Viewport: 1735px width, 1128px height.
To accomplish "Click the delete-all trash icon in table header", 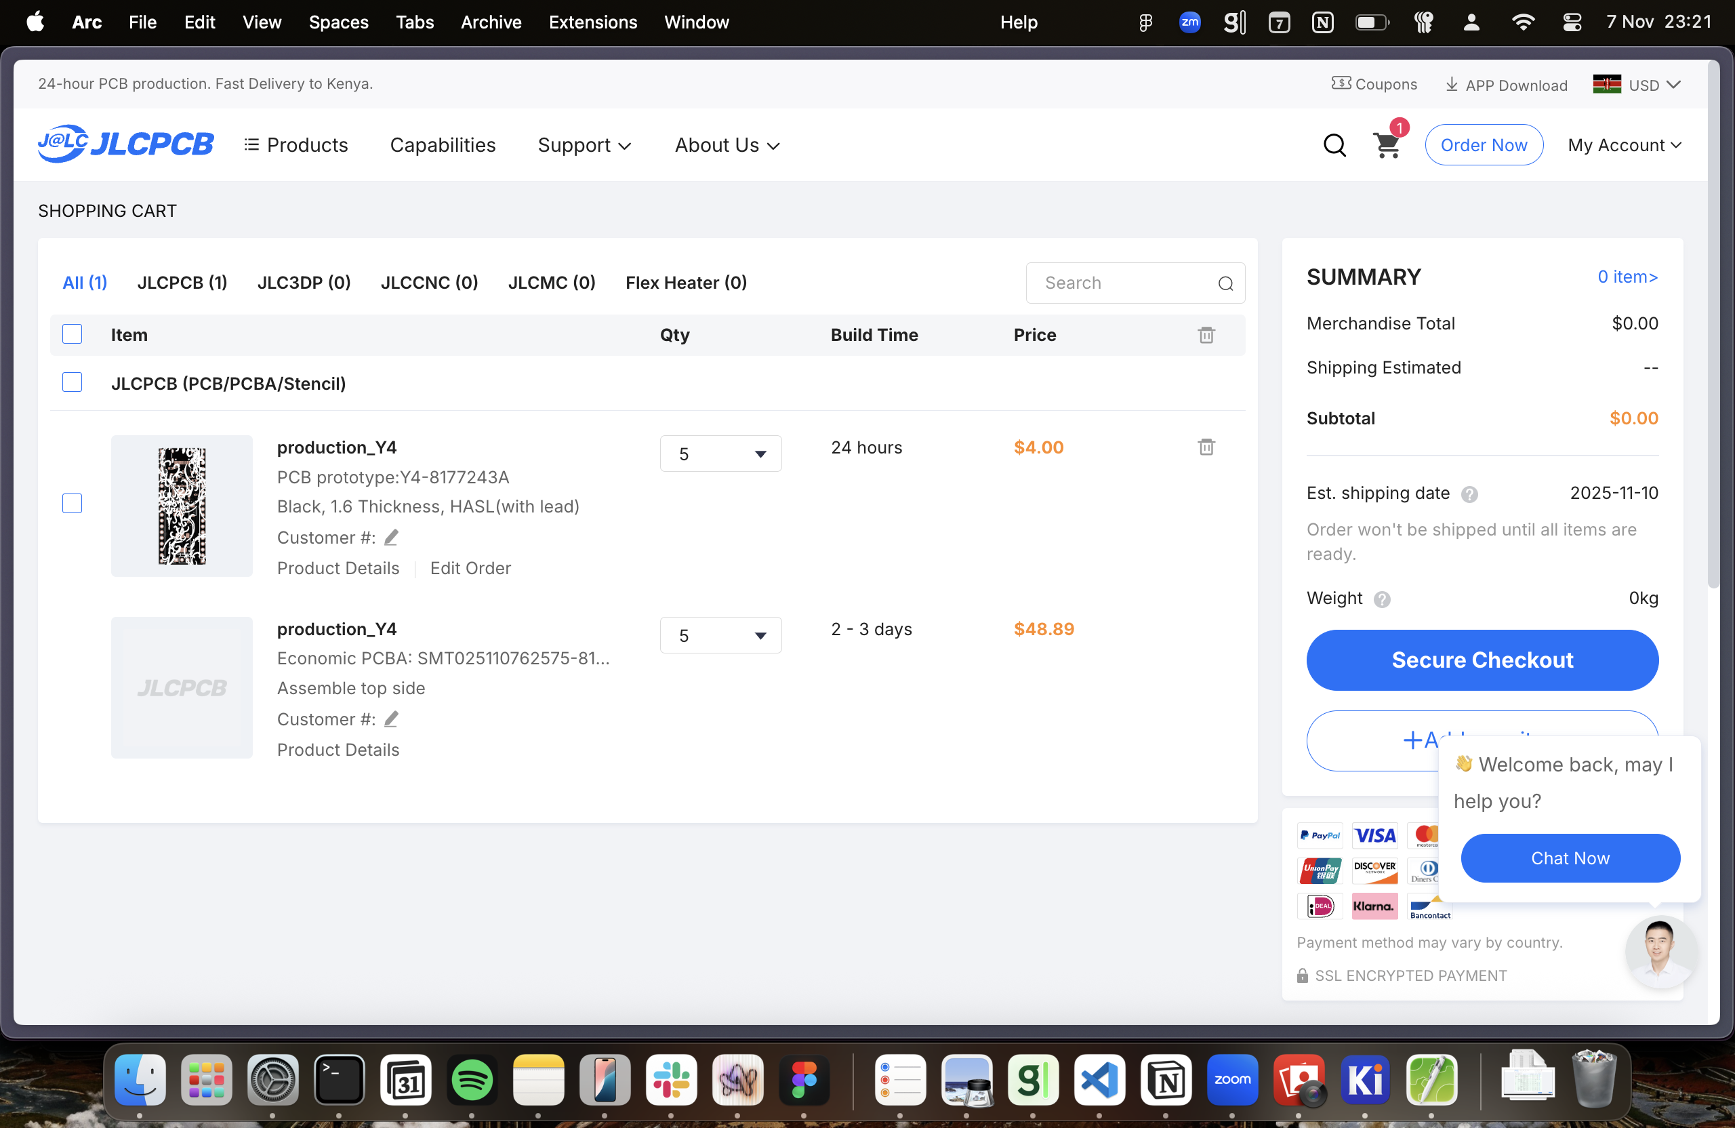I will [1206, 335].
